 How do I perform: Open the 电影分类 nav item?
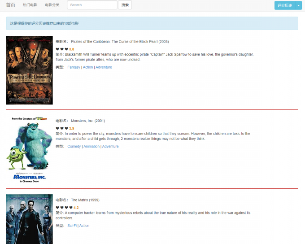(x=52, y=5)
